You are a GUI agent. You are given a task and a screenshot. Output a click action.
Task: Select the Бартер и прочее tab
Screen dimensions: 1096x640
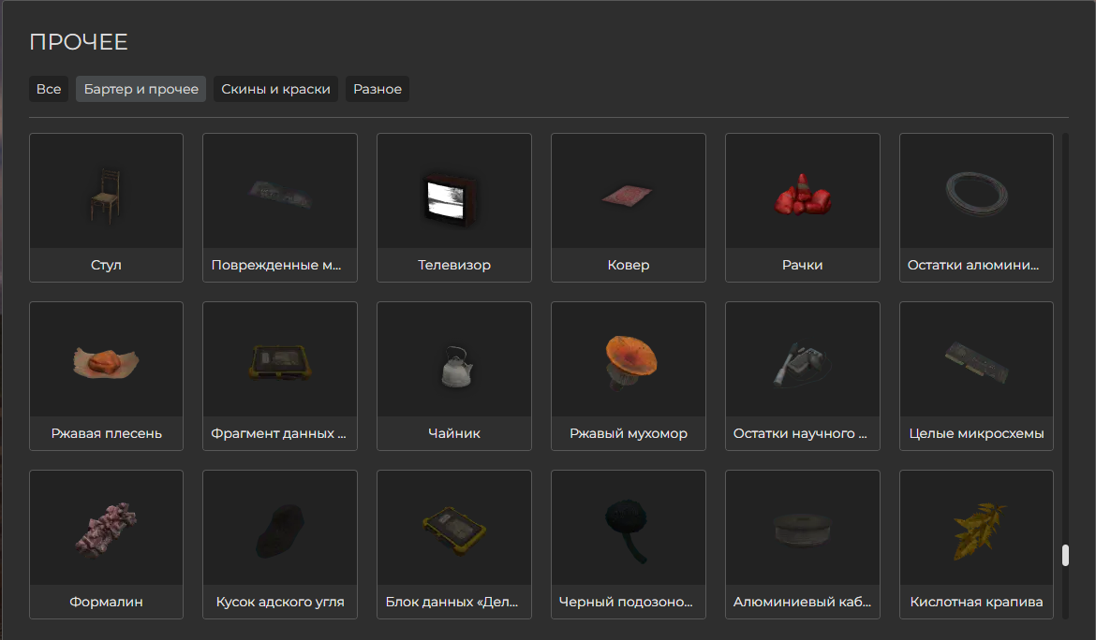pyautogui.click(x=141, y=89)
